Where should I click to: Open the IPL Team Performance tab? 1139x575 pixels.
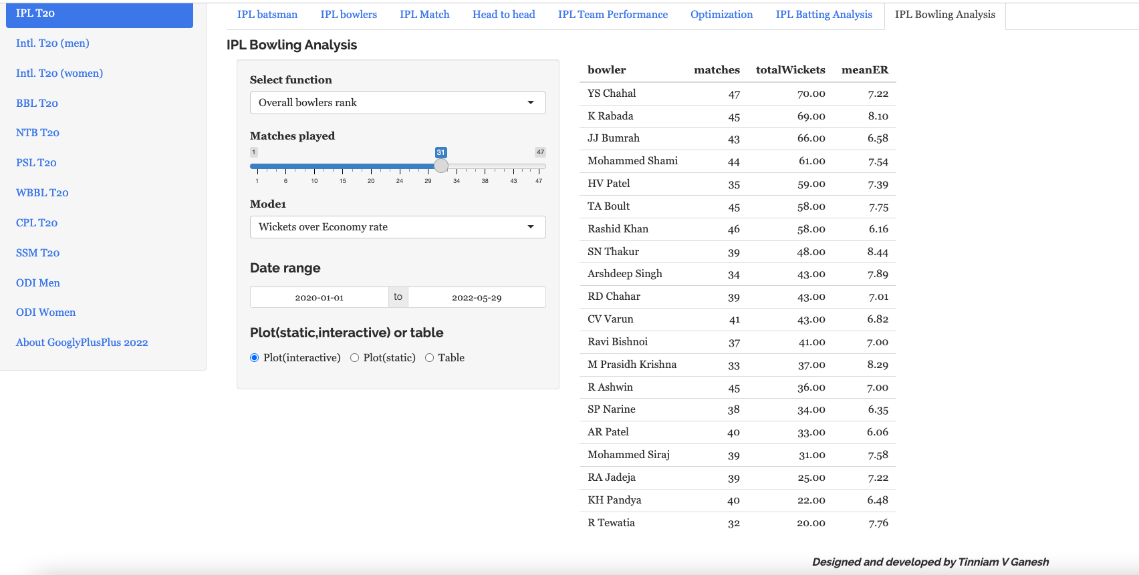point(612,15)
